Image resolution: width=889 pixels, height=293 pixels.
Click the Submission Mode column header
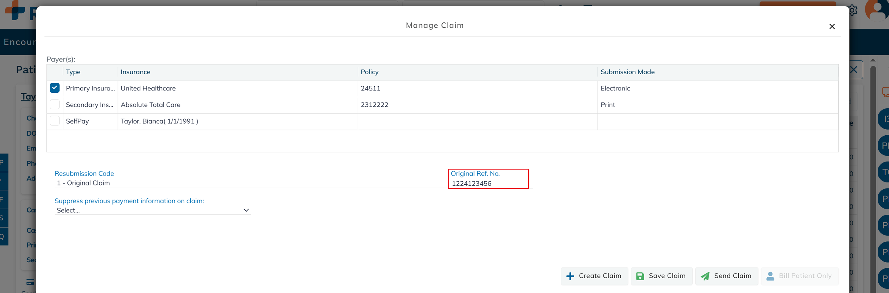(x=628, y=72)
